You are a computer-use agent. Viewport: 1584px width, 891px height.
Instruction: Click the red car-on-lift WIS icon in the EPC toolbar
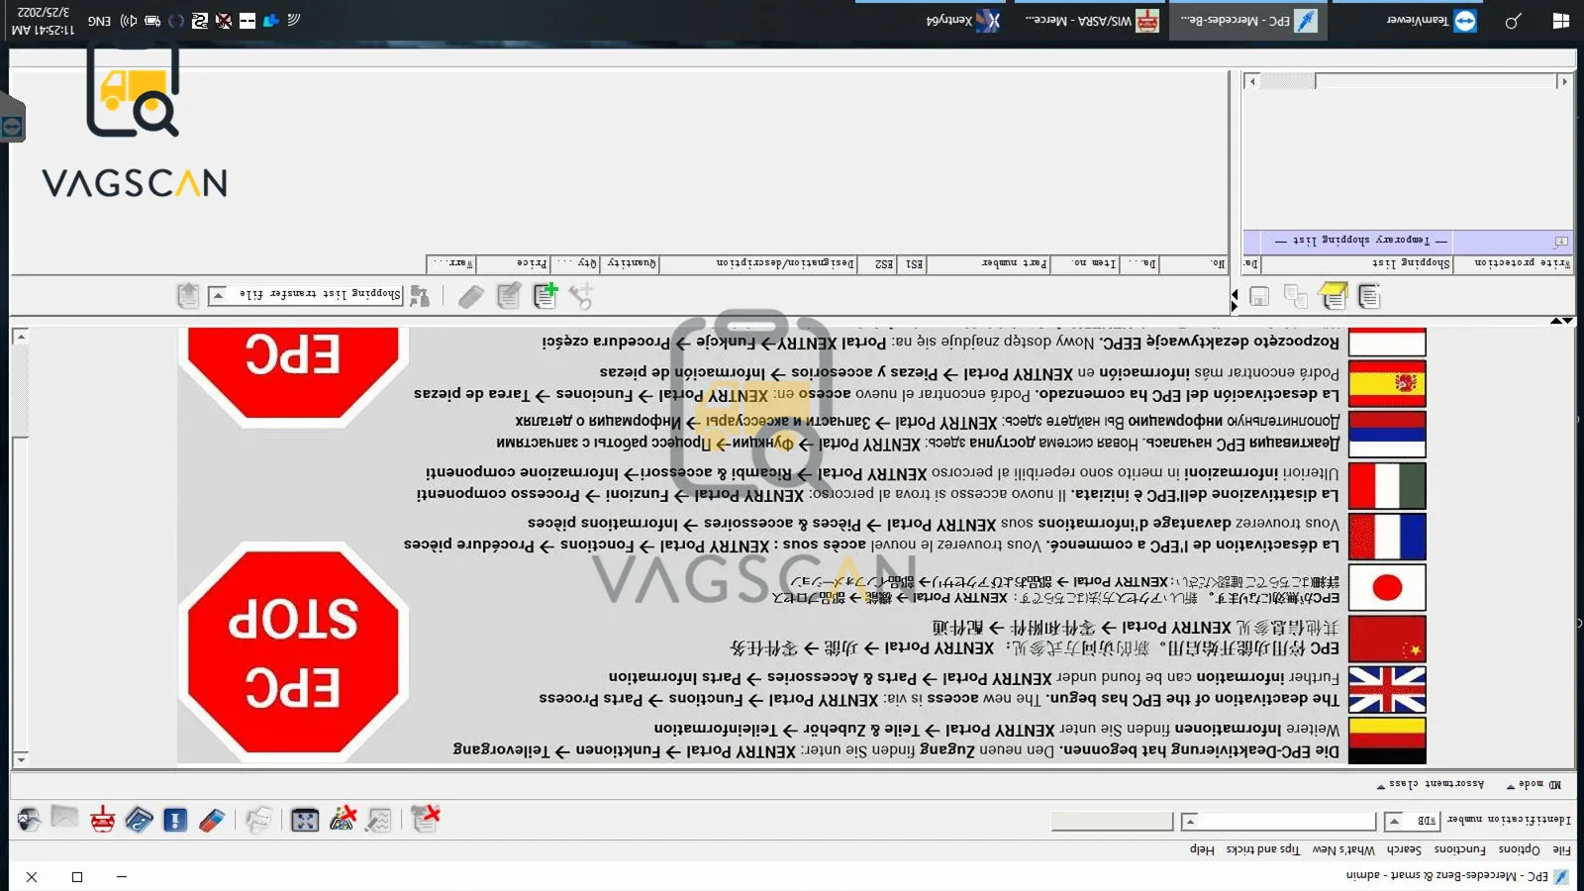tap(102, 820)
